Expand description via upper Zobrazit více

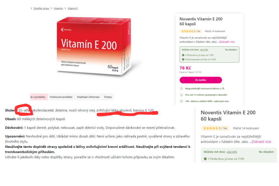[x=227, y=42]
